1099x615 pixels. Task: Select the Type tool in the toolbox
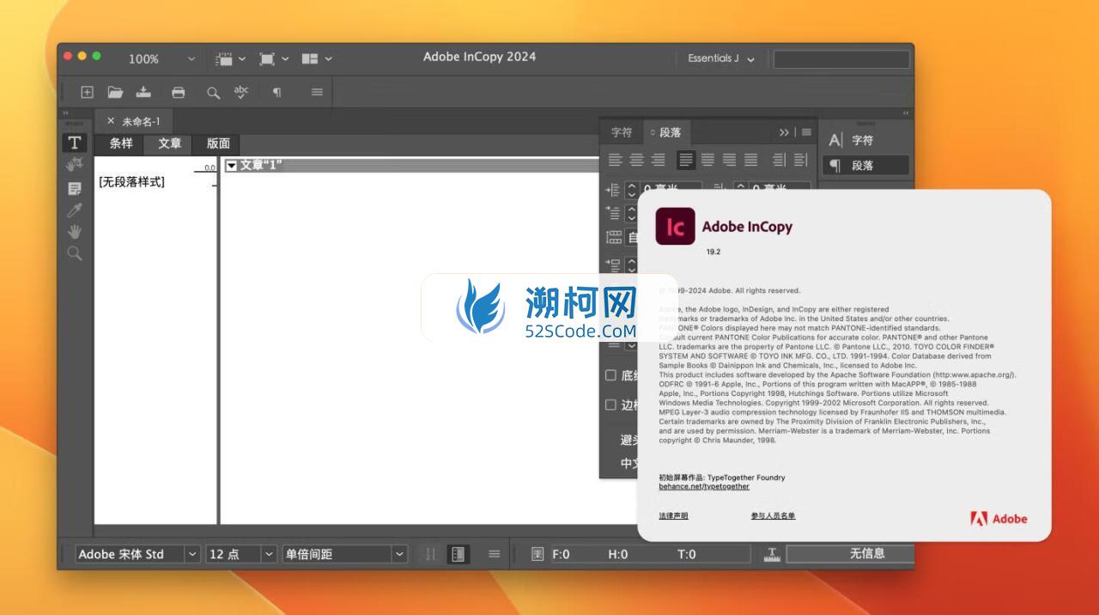point(75,143)
